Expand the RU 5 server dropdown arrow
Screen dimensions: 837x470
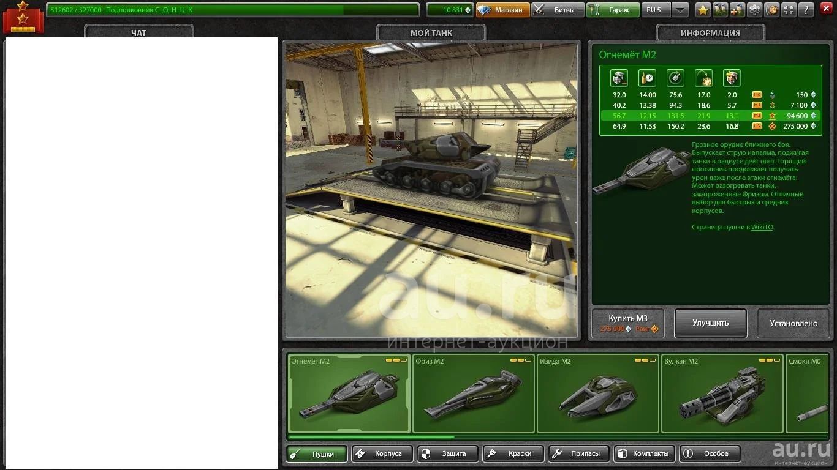click(x=681, y=10)
